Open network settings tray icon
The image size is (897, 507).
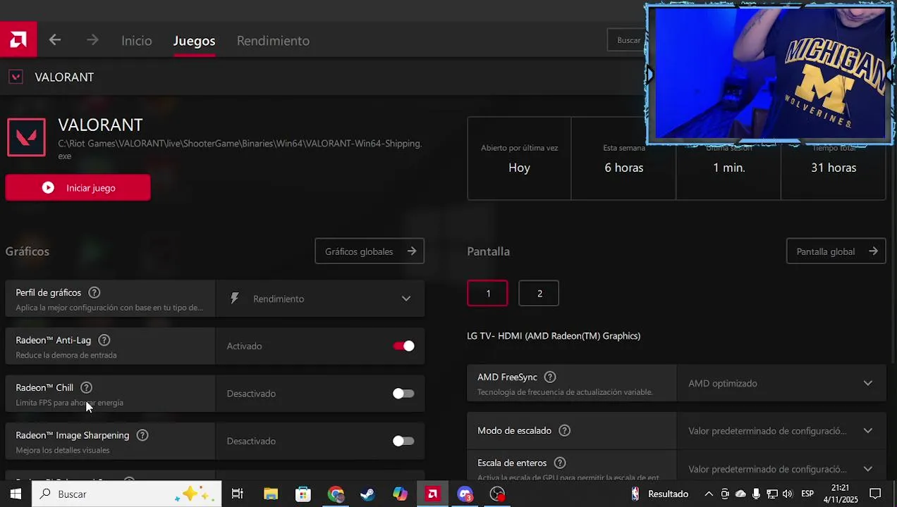coord(772,494)
